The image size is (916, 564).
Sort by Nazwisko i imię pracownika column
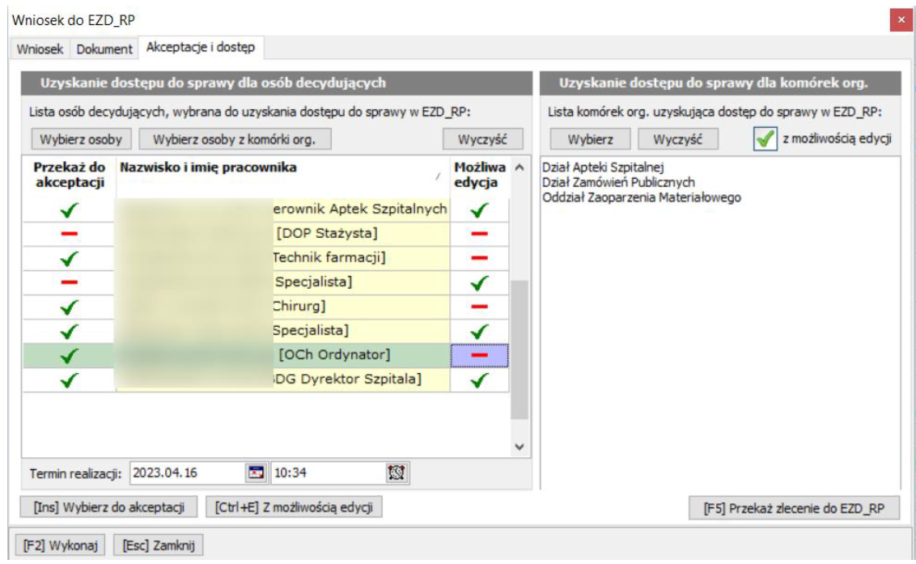coord(275,168)
